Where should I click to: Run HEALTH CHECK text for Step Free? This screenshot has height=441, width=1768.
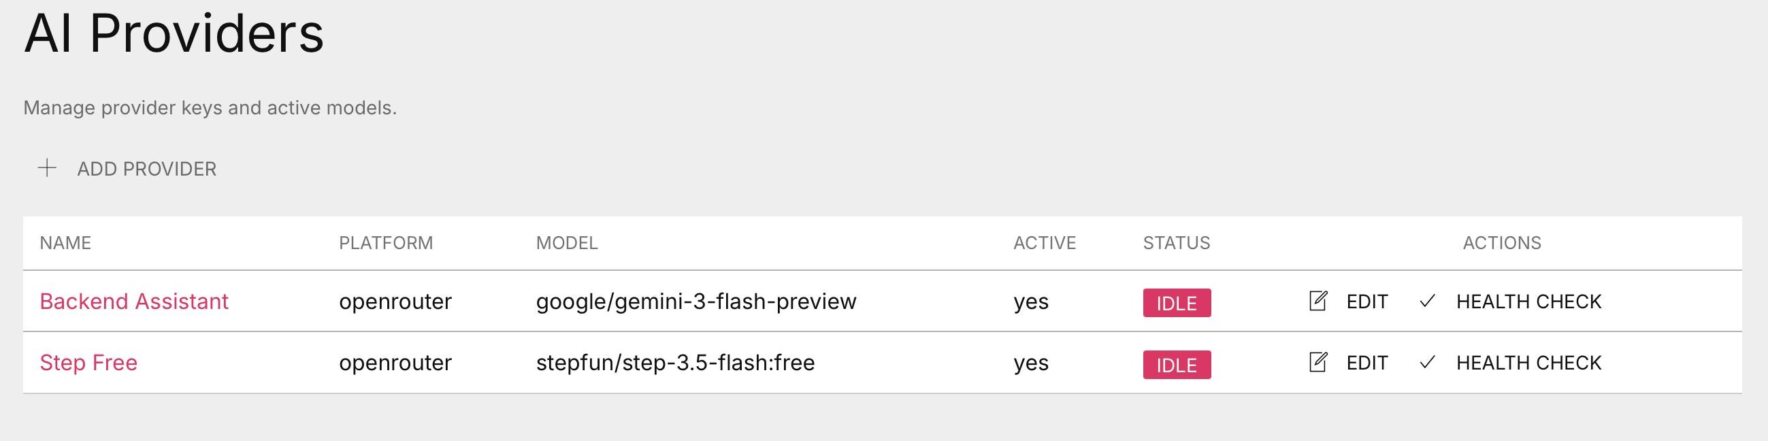[1528, 363]
